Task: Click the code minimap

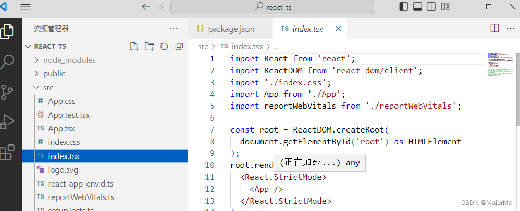Action: [500, 64]
